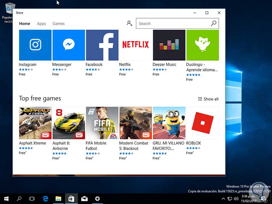Minimize the Store window
This screenshot has height=204, width=272.
click(195, 13)
